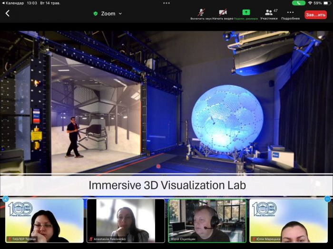Go back using the left arrow
The image size is (333, 249).
(x=7, y=13)
